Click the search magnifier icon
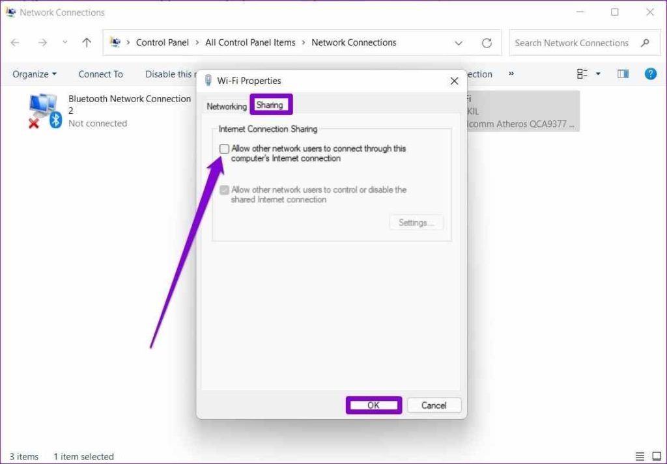This screenshot has width=667, height=464. point(646,42)
